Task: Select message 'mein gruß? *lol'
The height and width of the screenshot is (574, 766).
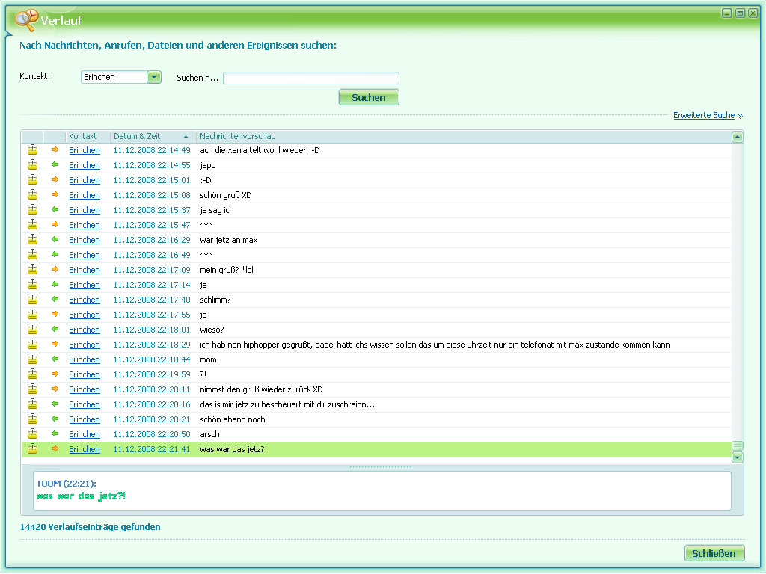Action: [x=227, y=270]
